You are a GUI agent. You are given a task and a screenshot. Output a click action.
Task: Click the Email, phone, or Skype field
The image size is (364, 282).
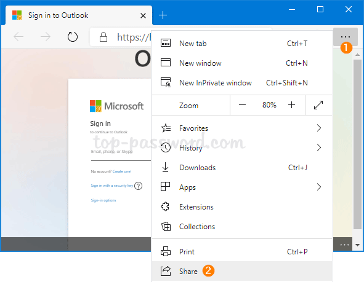[121, 153]
